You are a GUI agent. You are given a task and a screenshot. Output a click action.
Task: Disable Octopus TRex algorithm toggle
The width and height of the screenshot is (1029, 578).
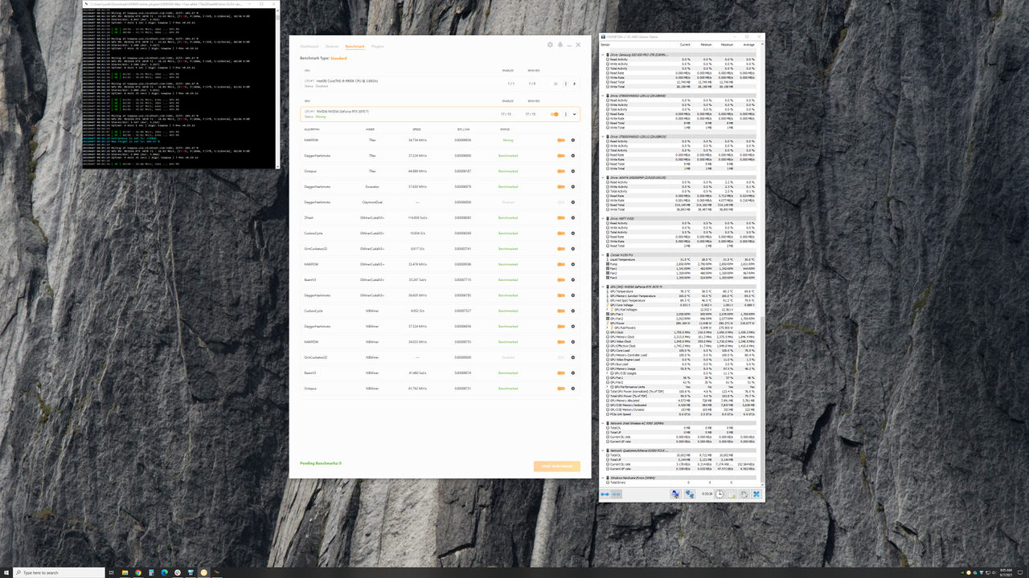(561, 171)
